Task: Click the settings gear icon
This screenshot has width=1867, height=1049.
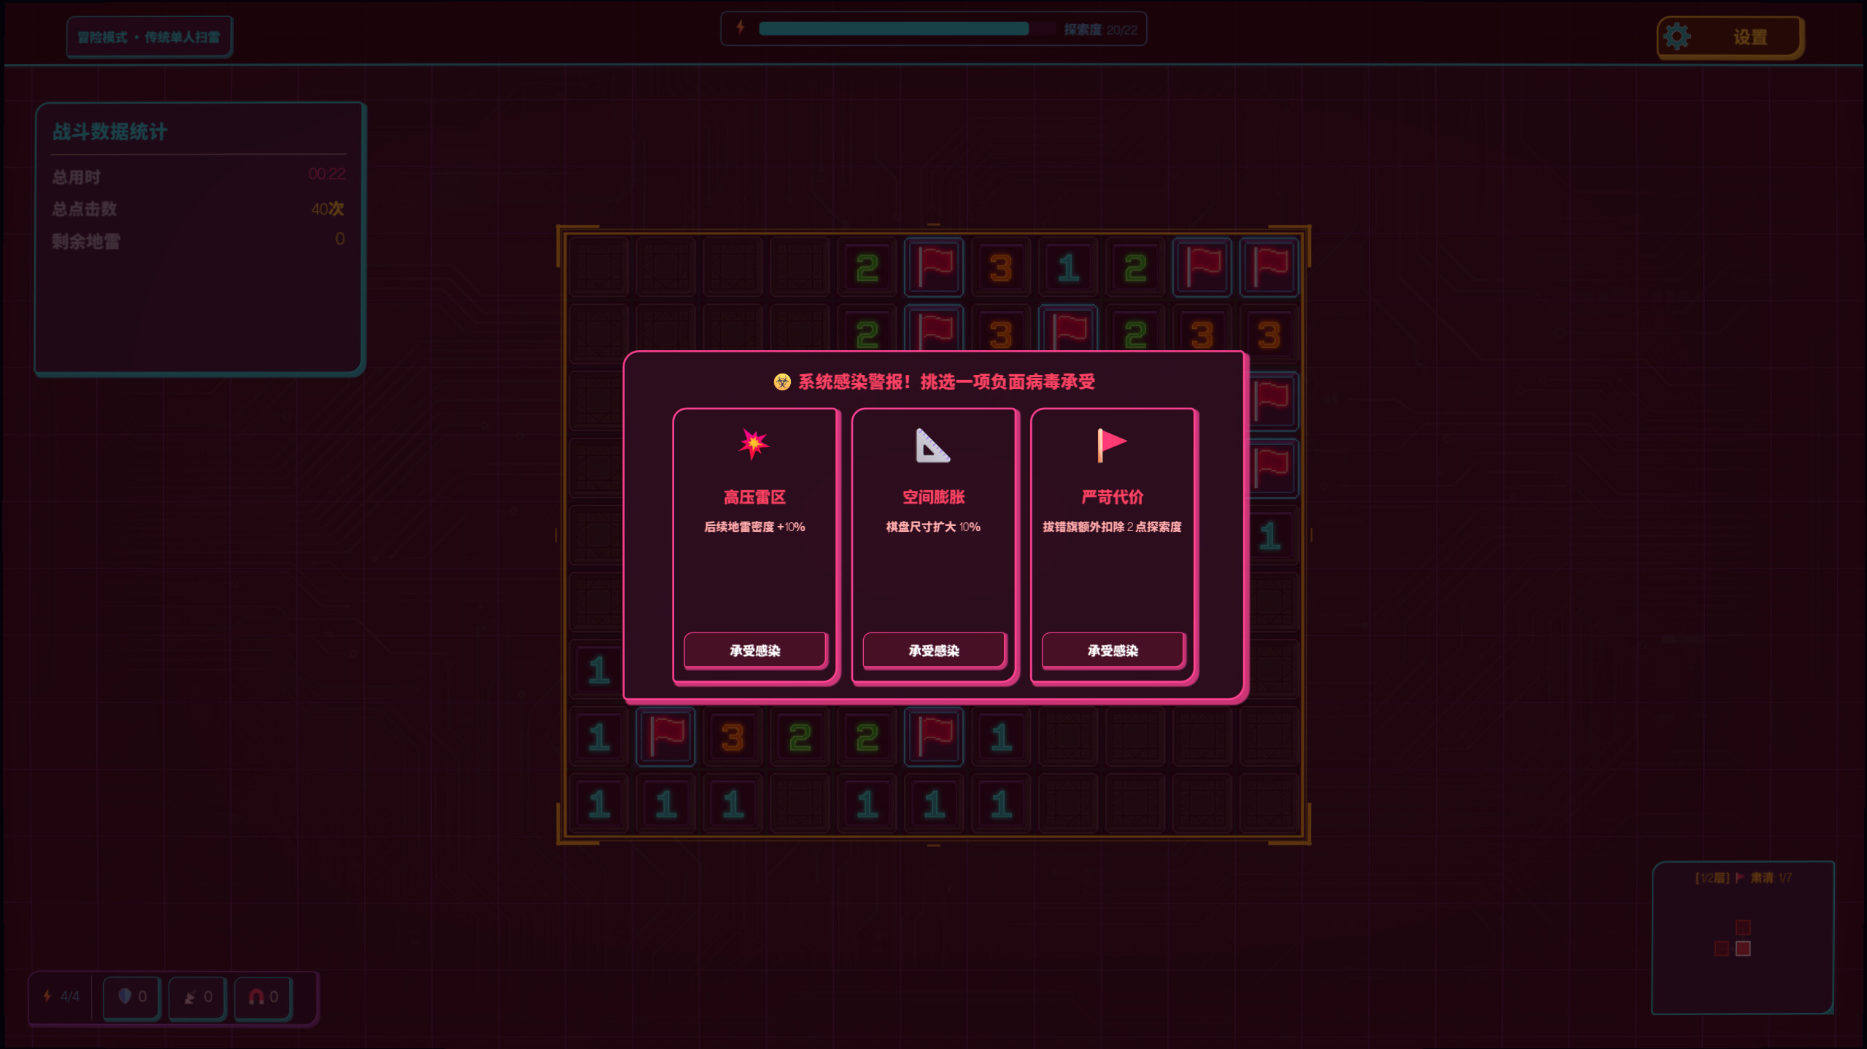Action: pyautogui.click(x=1676, y=36)
